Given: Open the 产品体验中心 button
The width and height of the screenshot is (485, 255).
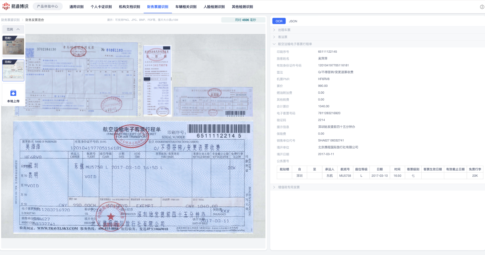Looking at the screenshot, I should pyautogui.click(x=48, y=6).
